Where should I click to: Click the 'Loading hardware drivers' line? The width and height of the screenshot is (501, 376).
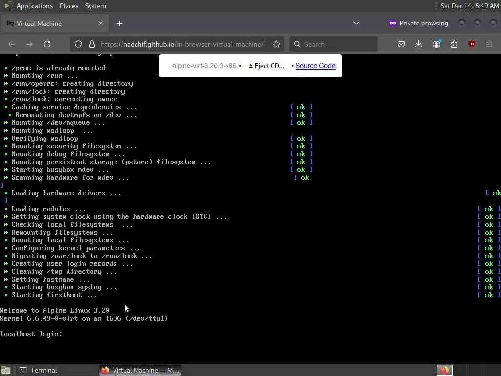point(62,193)
